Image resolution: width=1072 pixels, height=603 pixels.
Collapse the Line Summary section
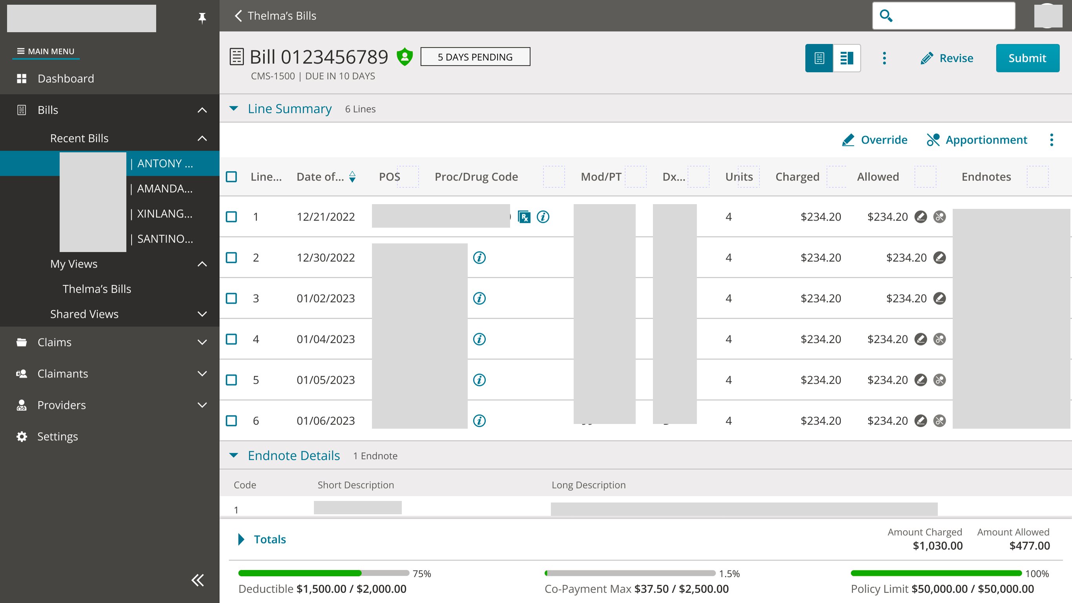click(234, 109)
